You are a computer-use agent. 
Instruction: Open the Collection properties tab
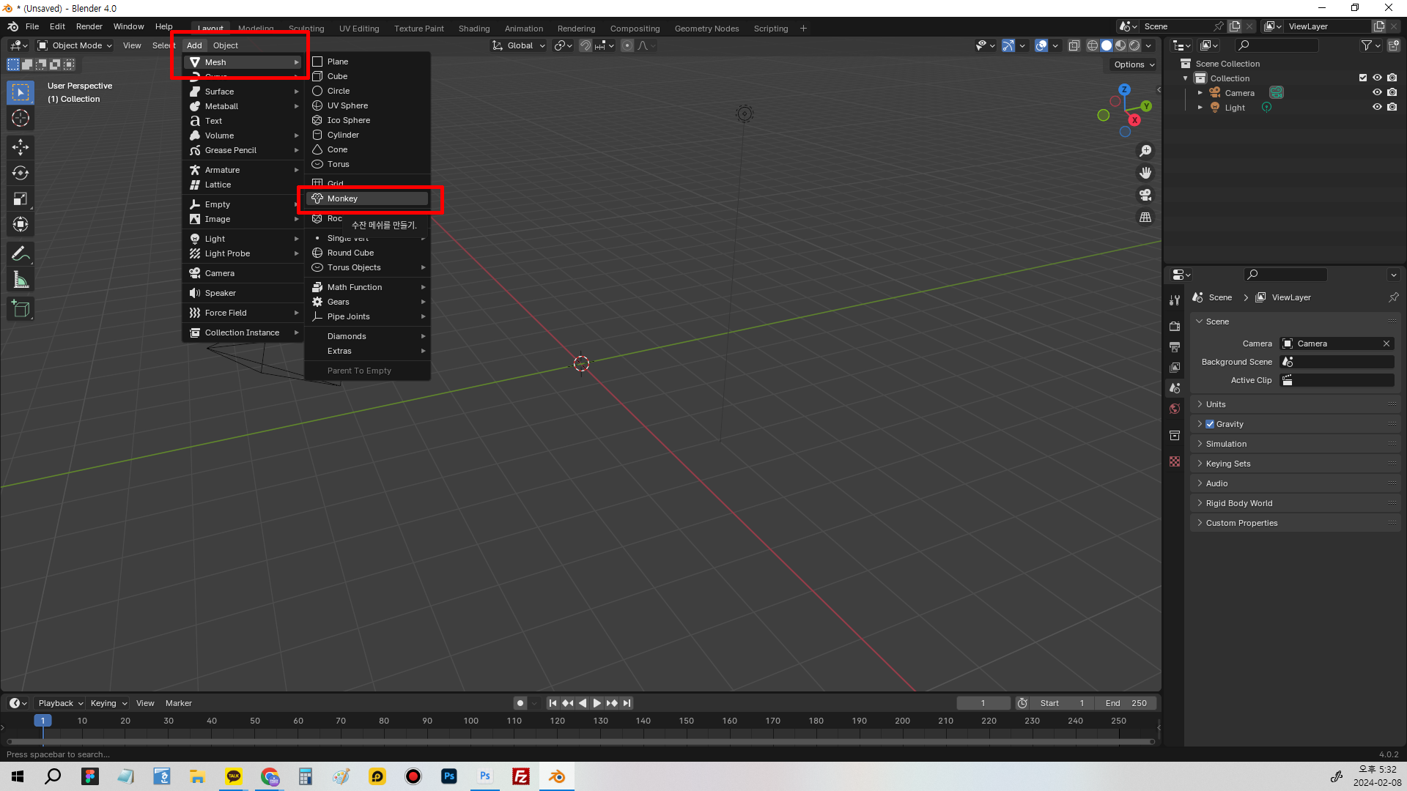point(1175,435)
